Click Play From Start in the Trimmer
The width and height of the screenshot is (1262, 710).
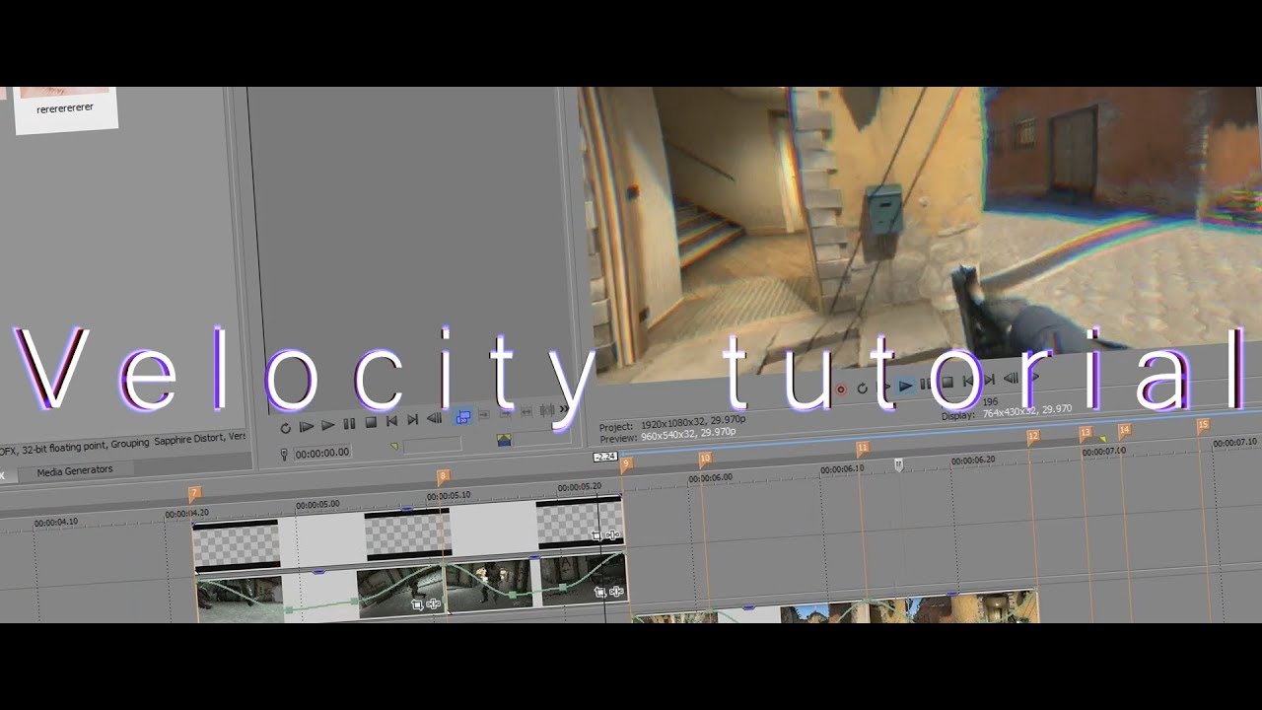tap(307, 427)
